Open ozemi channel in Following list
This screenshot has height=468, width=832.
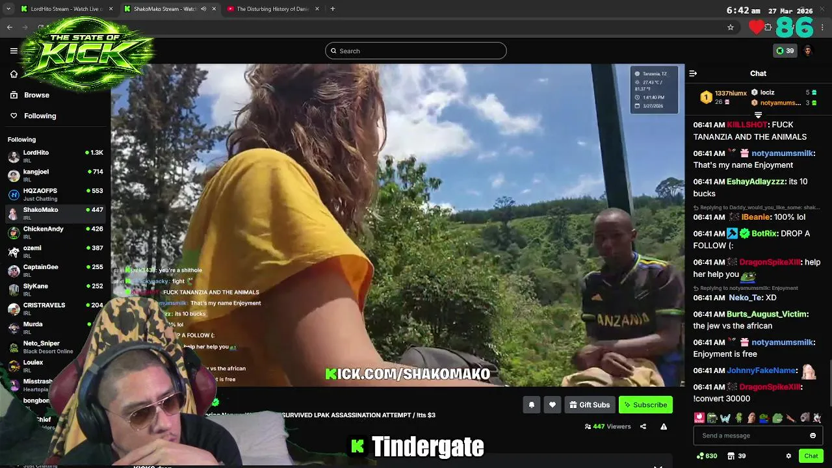tap(55, 252)
